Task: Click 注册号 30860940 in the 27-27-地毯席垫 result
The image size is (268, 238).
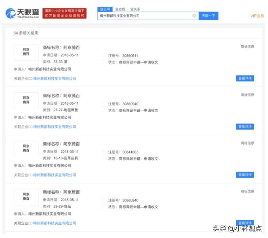Action: tap(123, 104)
